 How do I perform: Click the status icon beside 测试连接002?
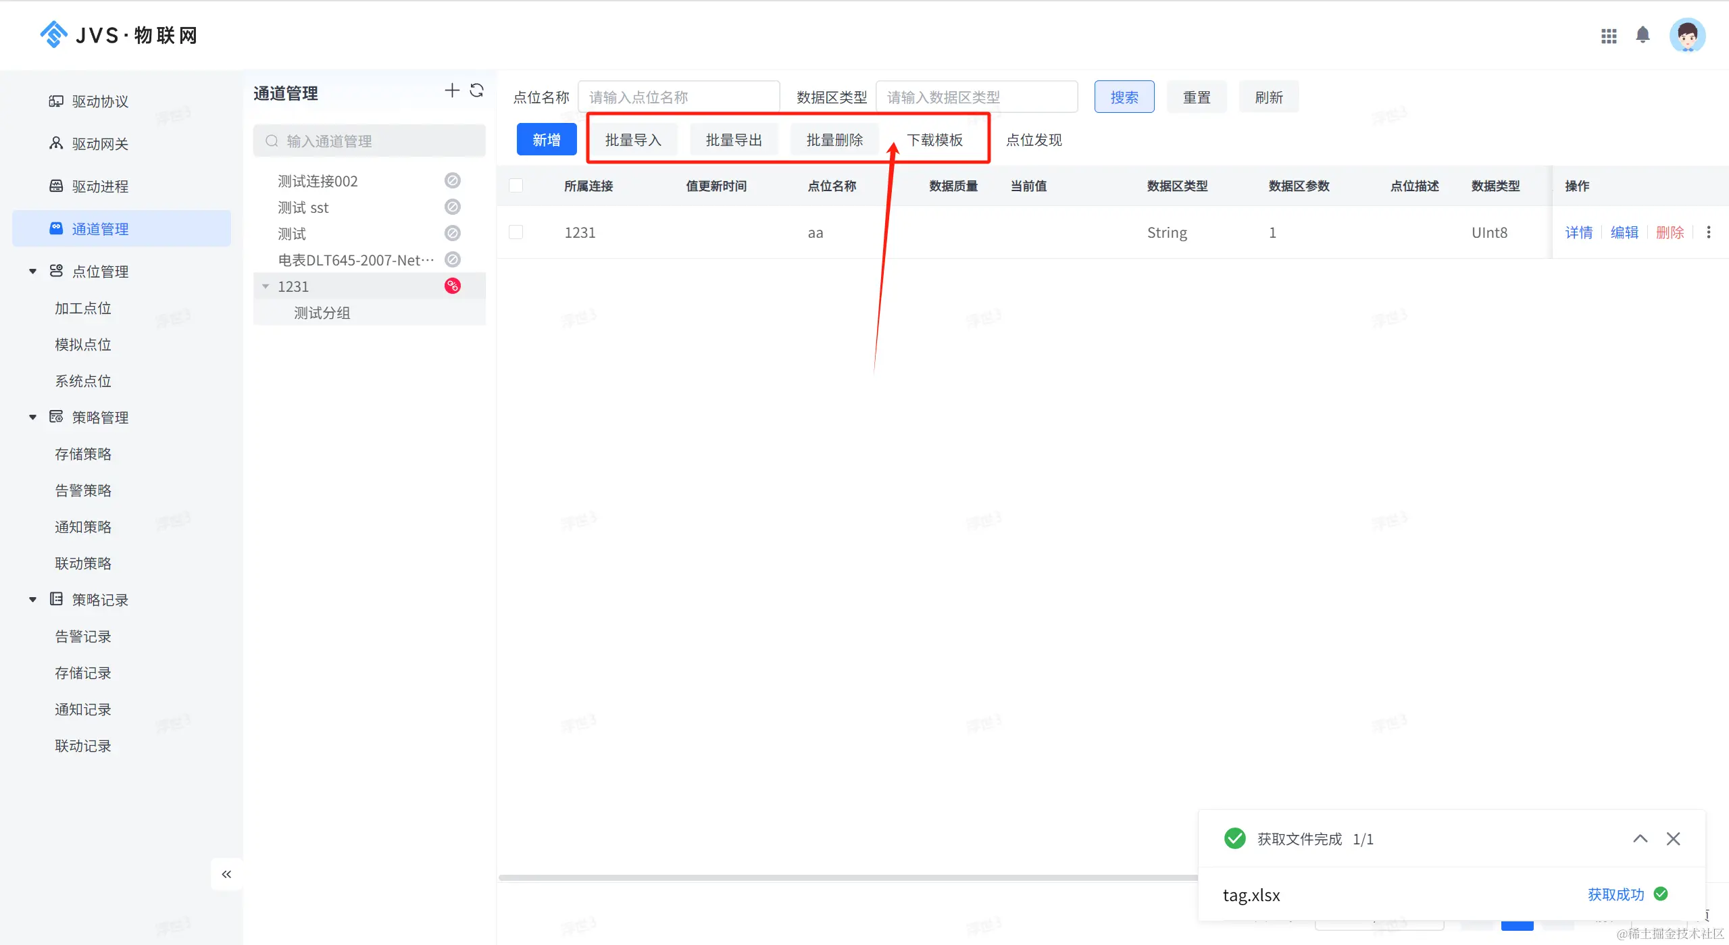click(453, 180)
